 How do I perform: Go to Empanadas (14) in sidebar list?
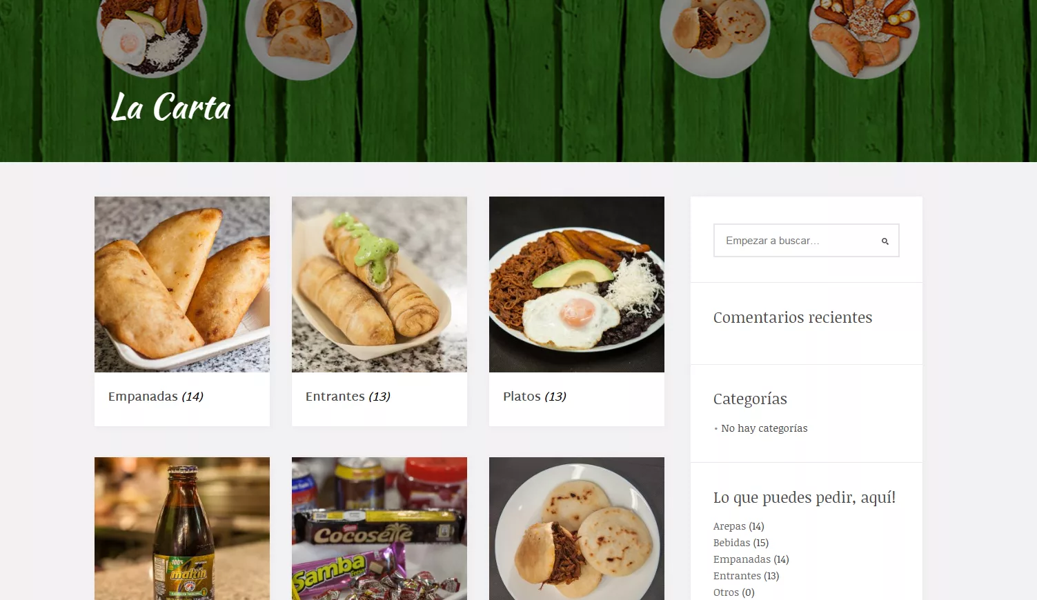[751, 559]
